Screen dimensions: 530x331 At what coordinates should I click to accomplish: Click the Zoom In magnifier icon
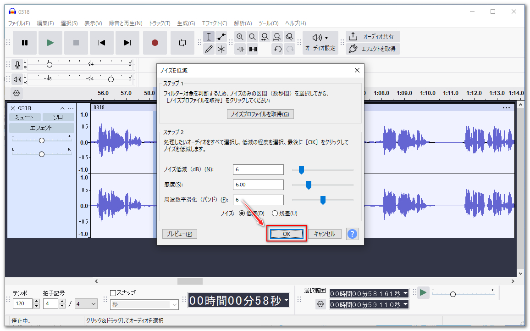tap(240, 37)
